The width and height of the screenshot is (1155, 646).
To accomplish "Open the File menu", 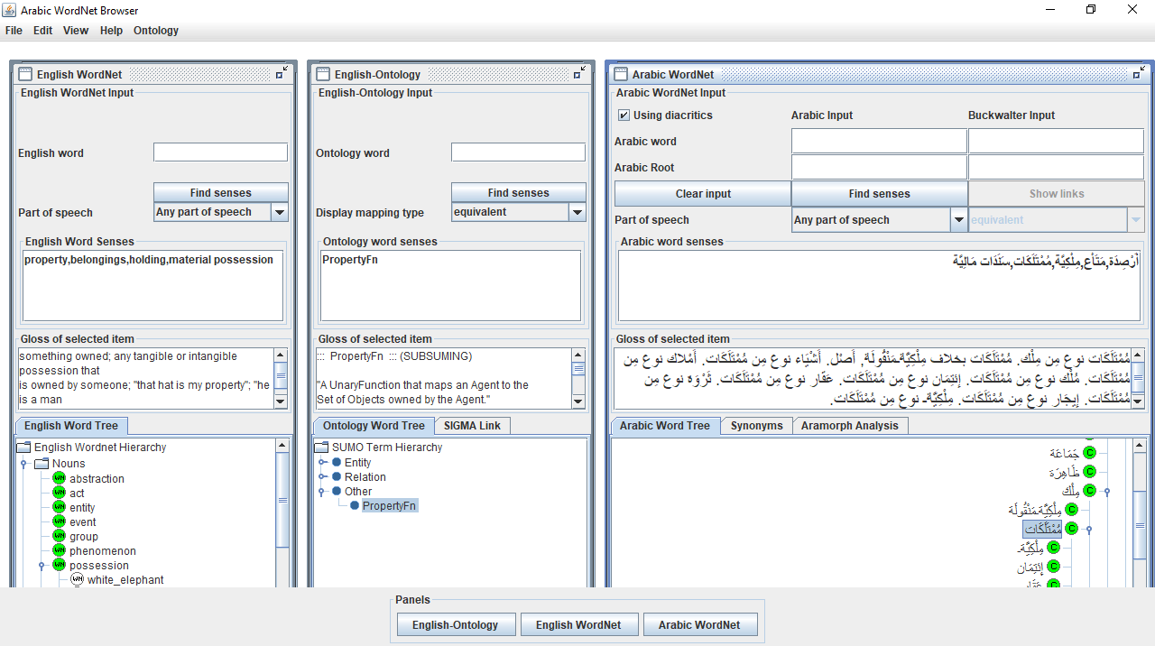I will 14,30.
